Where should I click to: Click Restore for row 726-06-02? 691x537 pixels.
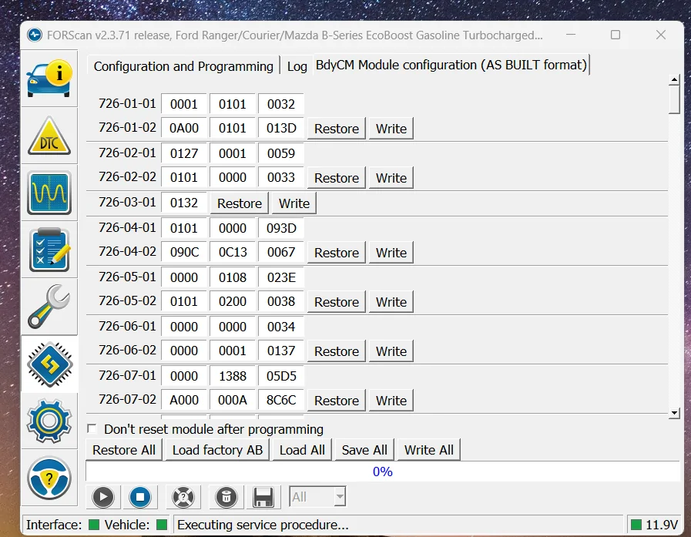pos(336,351)
